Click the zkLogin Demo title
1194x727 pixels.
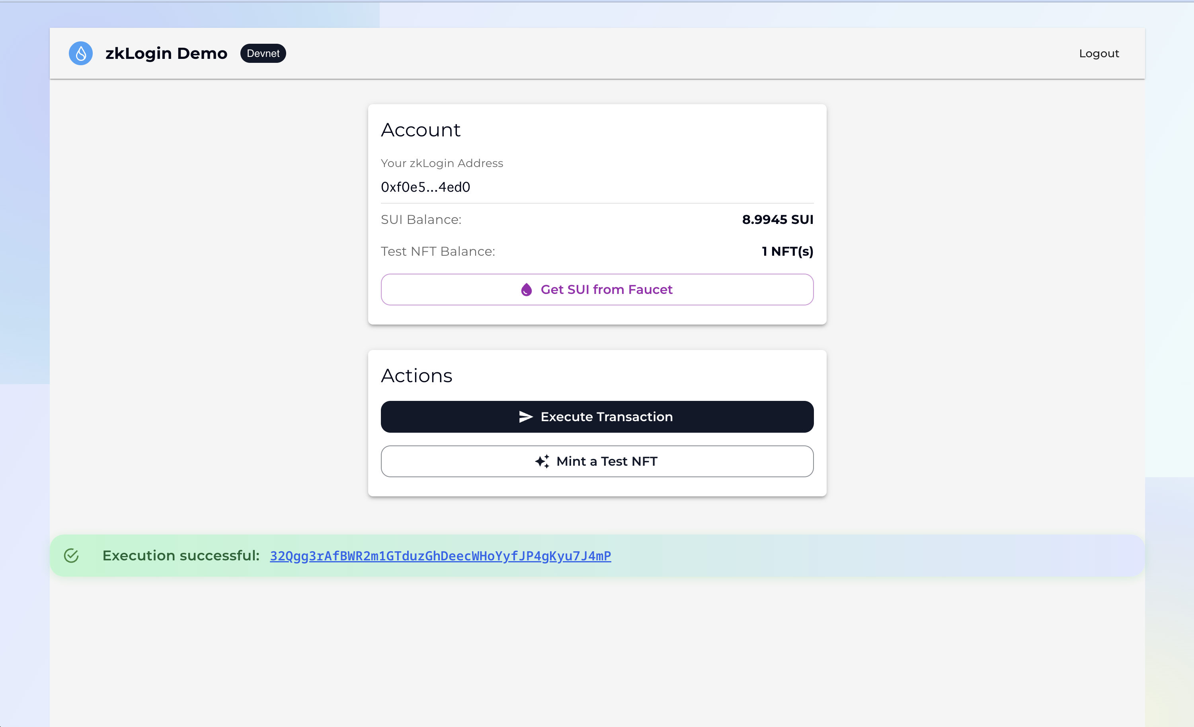(x=166, y=53)
